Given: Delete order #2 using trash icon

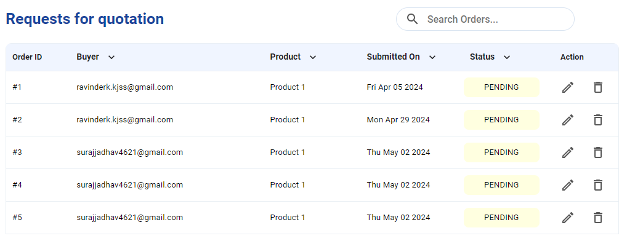Looking at the screenshot, I should coord(598,120).
